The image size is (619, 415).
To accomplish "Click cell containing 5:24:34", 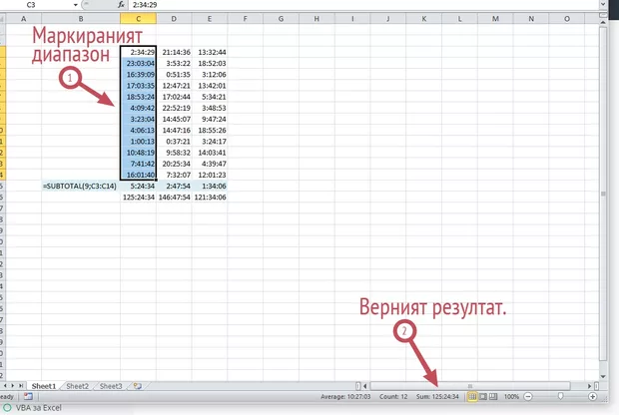I will click(x=138, y=186).
